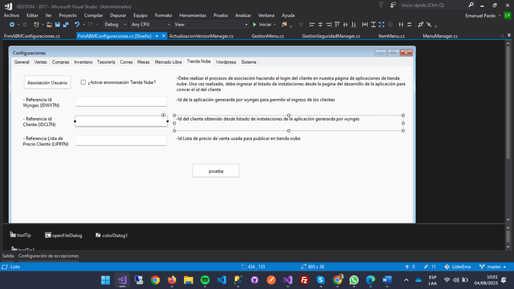Image resolution: width=514 pixels, height=289 pixels.
Task: Open the Herramientas menu
Action: click(x=193, y=16)
